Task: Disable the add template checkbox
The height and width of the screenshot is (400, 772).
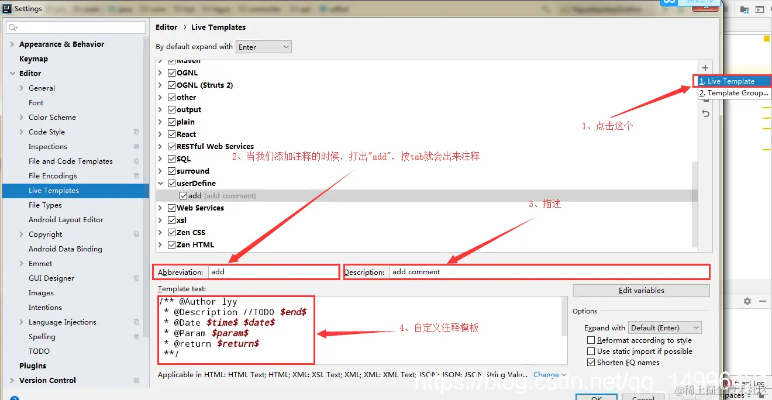Action: 184,196
